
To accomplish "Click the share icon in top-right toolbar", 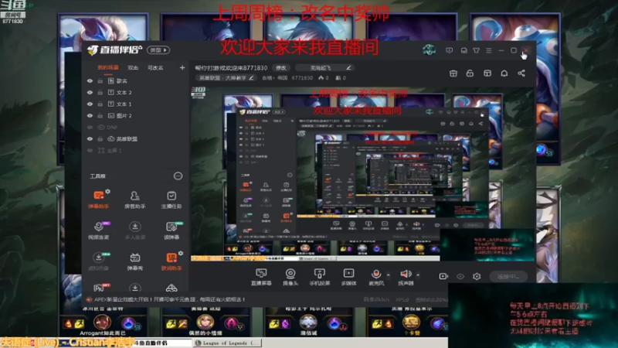I will point(521,73).
